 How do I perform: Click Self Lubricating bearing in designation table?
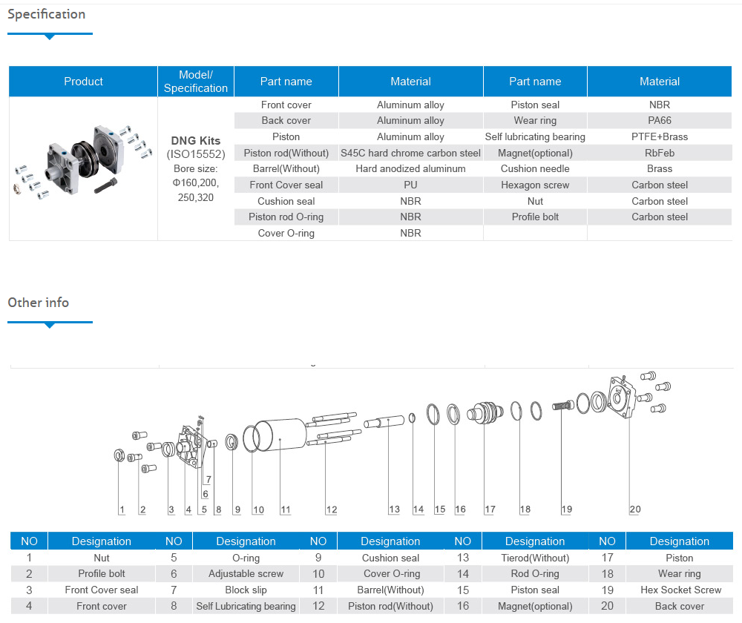click(246, 606)
